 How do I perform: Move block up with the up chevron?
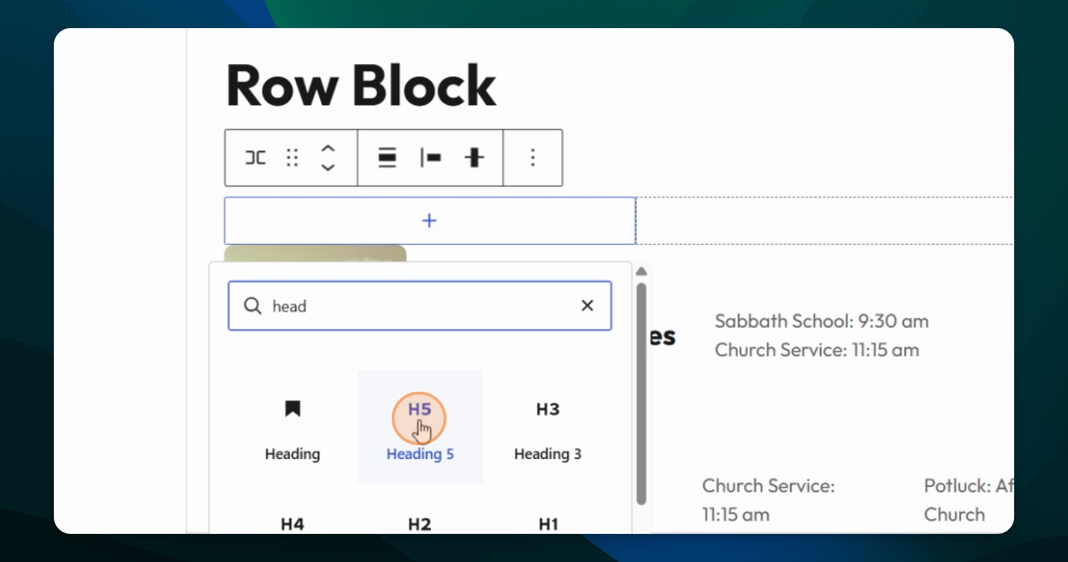[x=328, y=148]
